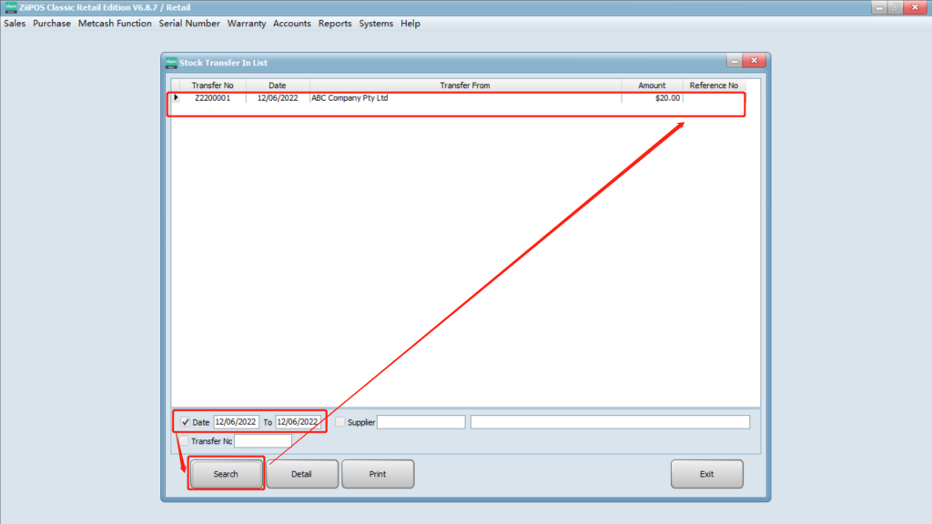Enable the Supplier filter checkbox
Image resolution: width=932 pixels, height=524 pixels.
point(340,422)
